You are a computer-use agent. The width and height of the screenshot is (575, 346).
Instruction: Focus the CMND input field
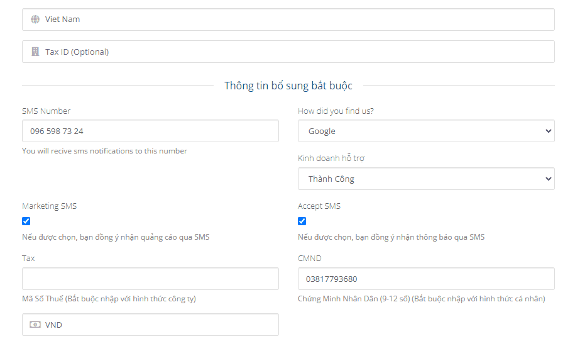pyautogui.click(x=426, y=279)
